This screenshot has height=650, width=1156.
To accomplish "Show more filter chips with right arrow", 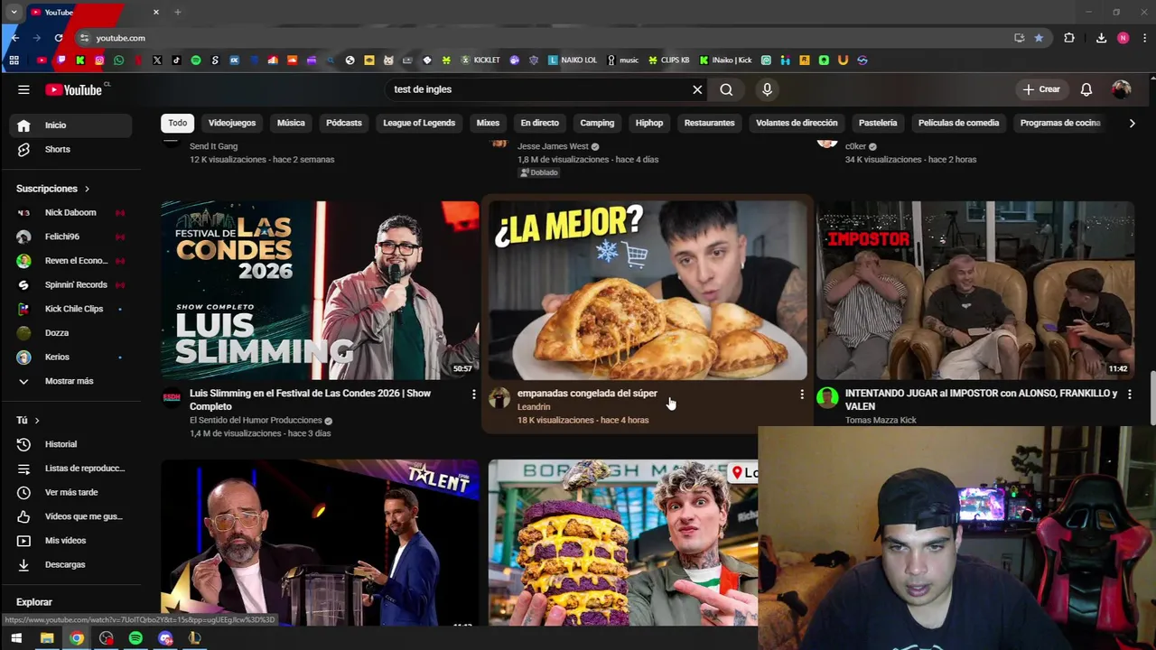I will [x=1132, y=123].
